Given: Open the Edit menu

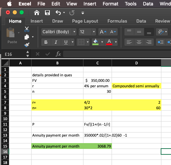Looking at the screenshot, I should pos(56,4).
